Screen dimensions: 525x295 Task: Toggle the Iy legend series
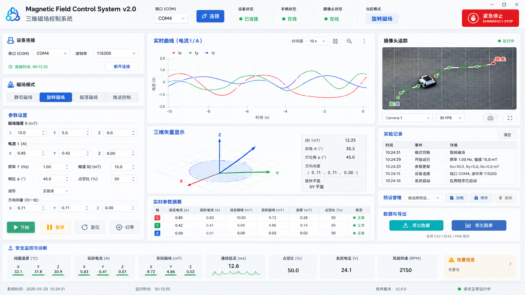(193, 53)
